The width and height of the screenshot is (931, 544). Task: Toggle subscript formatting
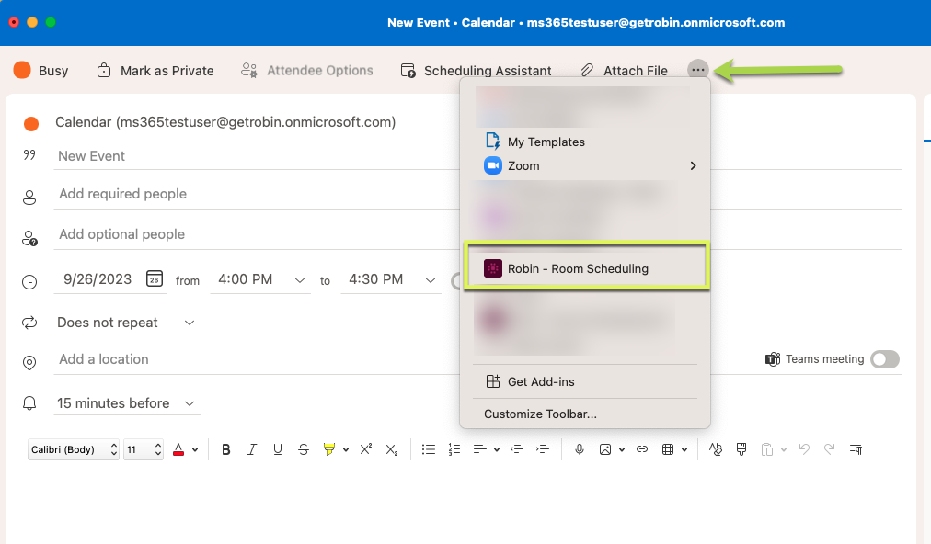pyautogui.click(x=391, y=450)
